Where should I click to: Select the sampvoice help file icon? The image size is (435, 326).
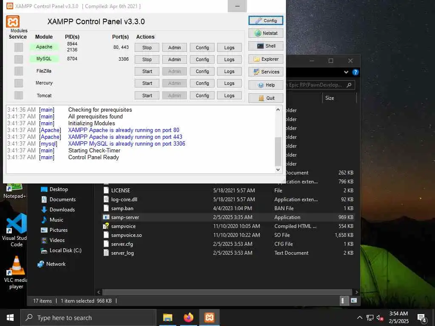tap(106, 226)
